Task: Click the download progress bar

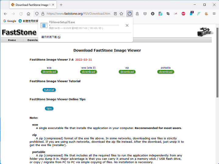Action: click(84, 25)
